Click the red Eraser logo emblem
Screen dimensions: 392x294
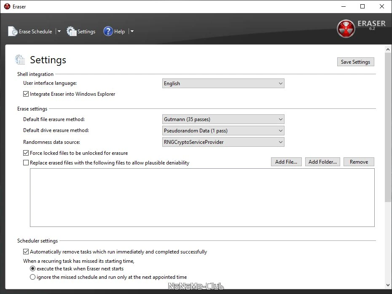[x=346, y=29]
